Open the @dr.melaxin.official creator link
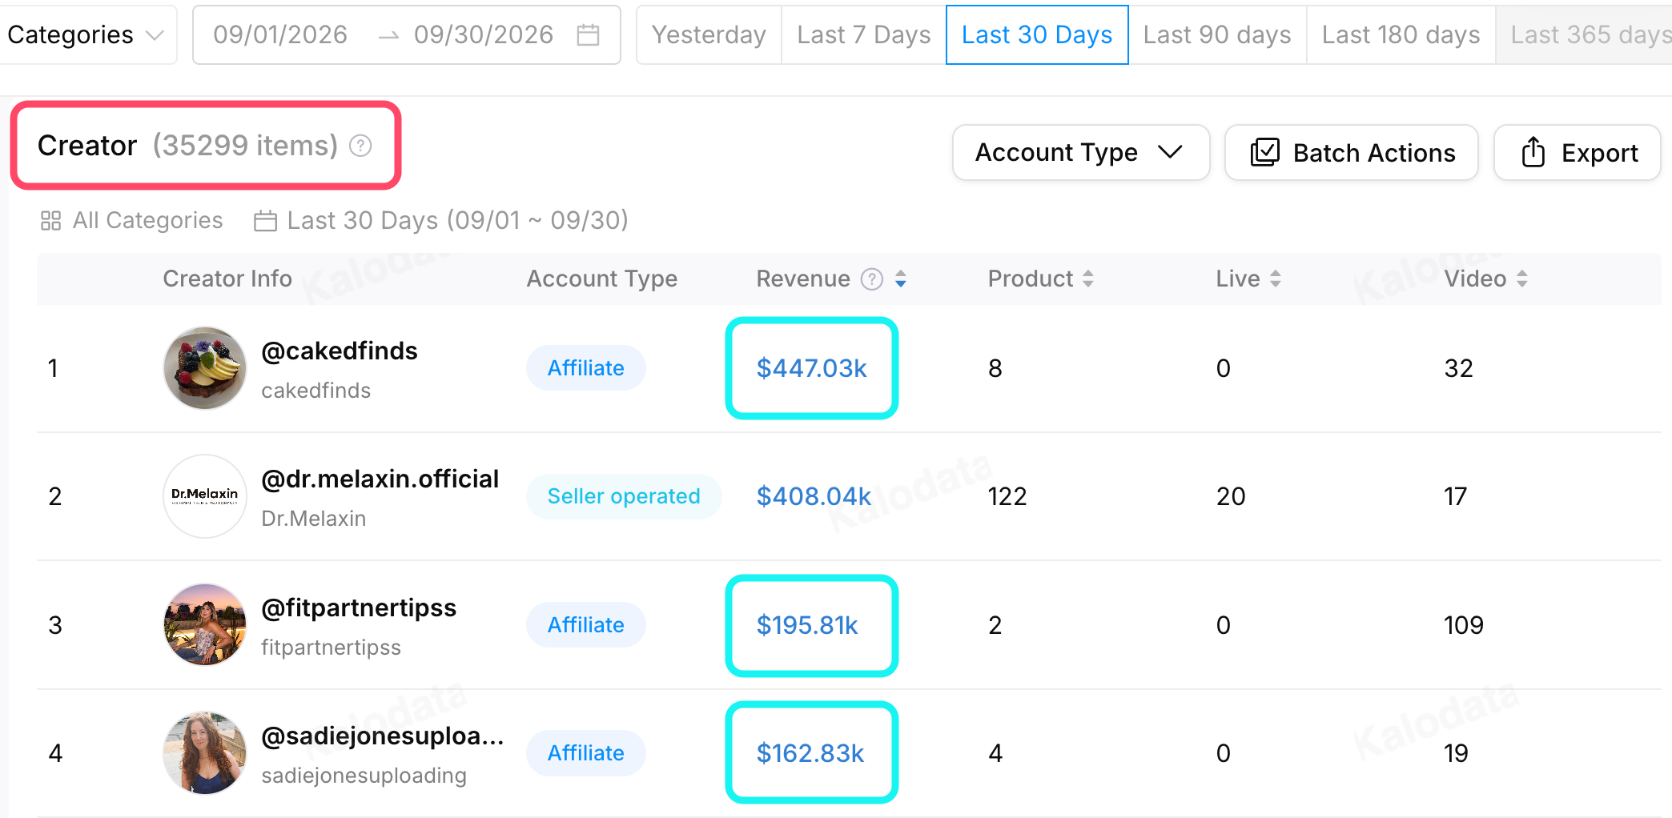 [x=380, y=479]
